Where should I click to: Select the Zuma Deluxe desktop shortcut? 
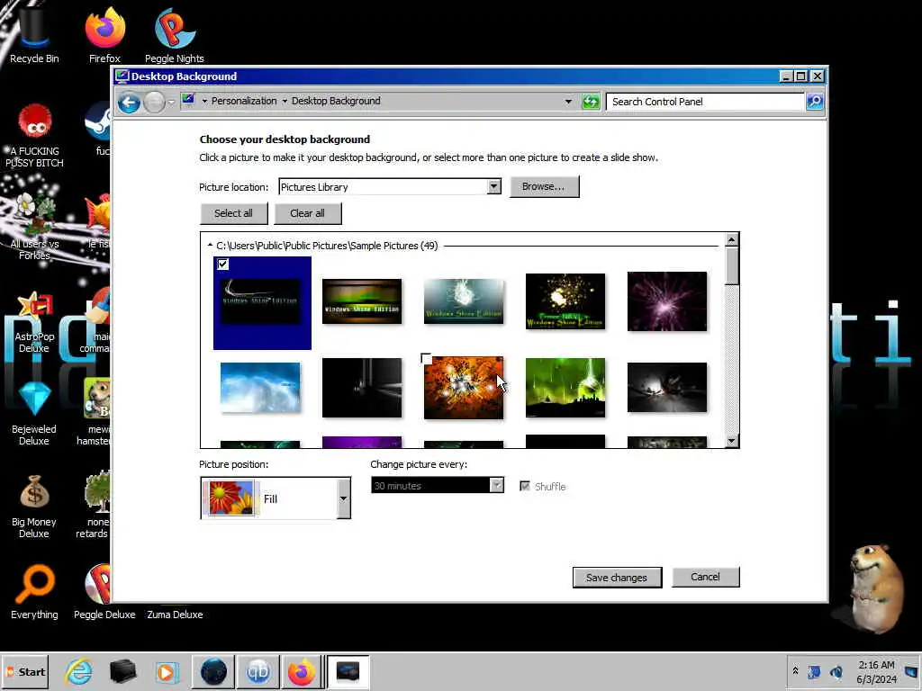175,614
